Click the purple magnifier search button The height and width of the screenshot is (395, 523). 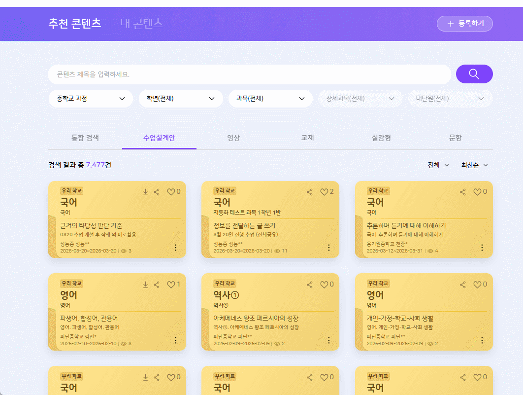474,74
